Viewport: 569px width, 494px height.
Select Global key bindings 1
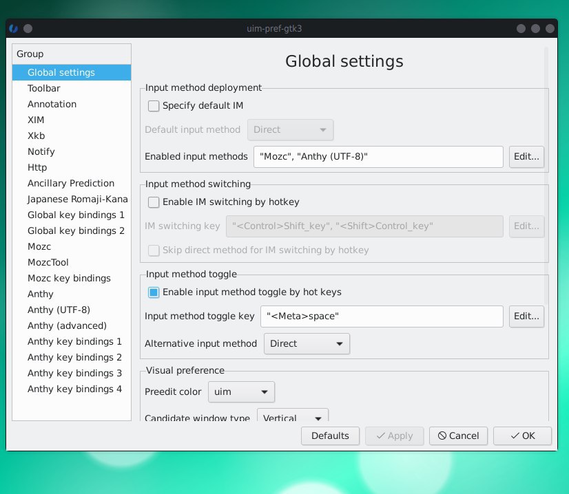pos(72,215)
